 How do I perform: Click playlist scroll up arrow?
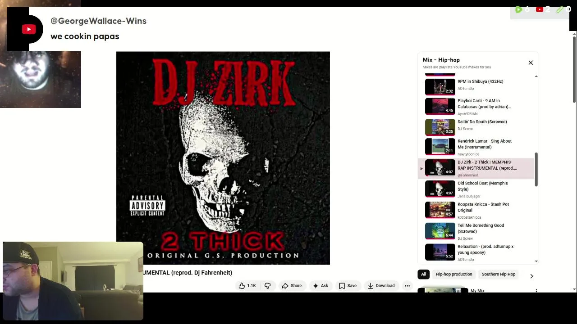pyautogui.click(x=536, y=76)
